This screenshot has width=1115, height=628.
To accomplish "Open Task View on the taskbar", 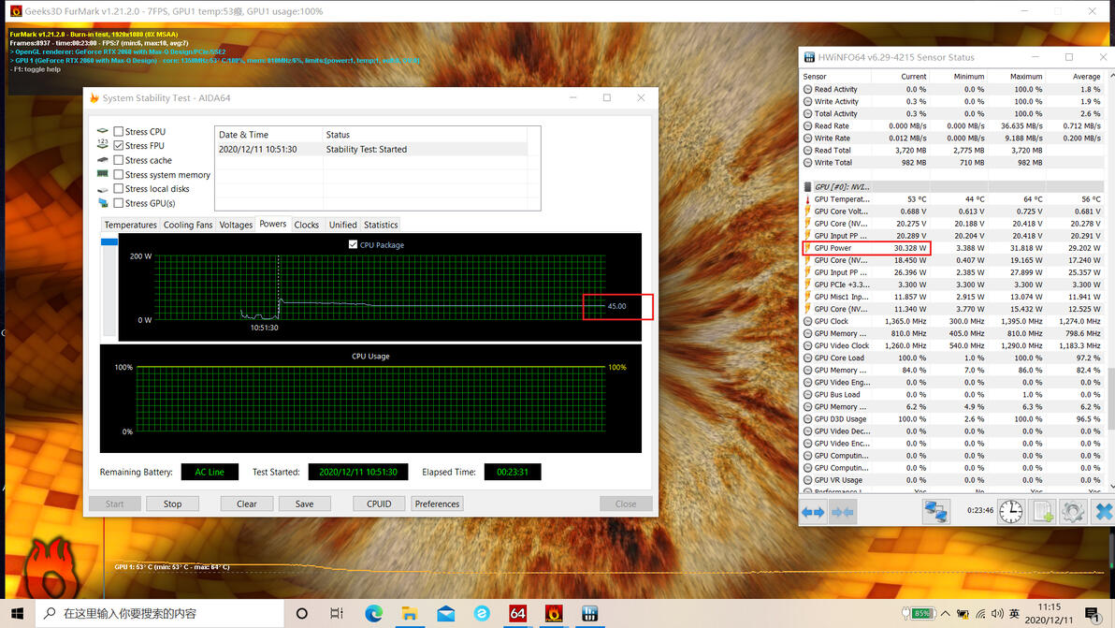I will [x=337, y=613].
